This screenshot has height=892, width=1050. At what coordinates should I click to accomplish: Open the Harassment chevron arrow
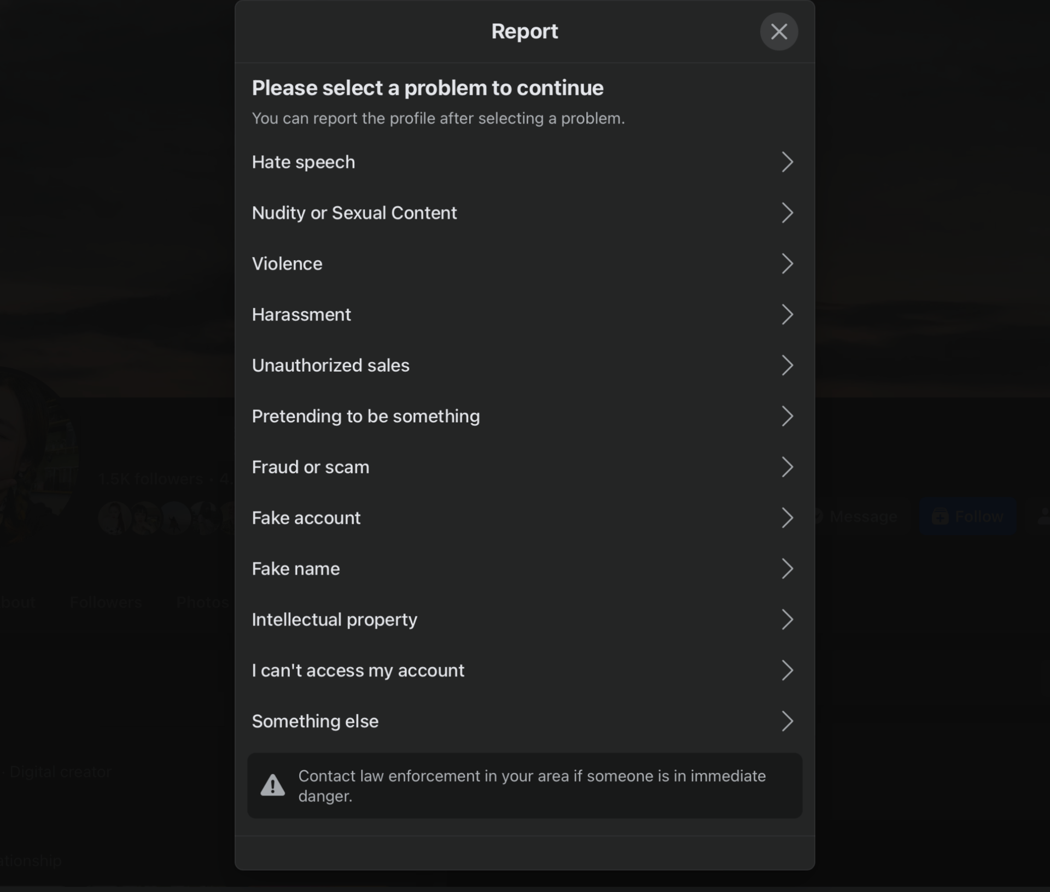pos(787,315)
